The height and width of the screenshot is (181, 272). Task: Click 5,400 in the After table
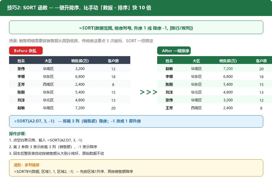tap(228, 84)
